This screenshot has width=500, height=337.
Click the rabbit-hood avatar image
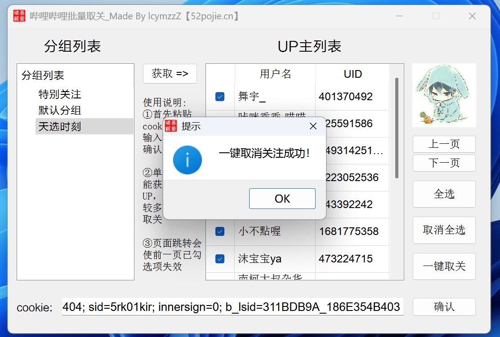[x=444, y=95]
